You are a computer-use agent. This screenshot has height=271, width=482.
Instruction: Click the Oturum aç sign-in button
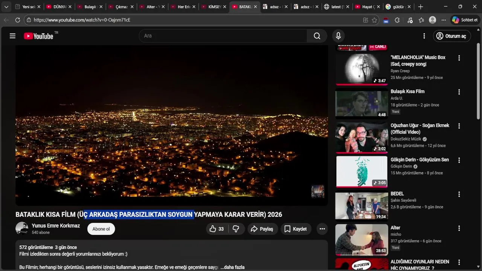pos(451,36)
